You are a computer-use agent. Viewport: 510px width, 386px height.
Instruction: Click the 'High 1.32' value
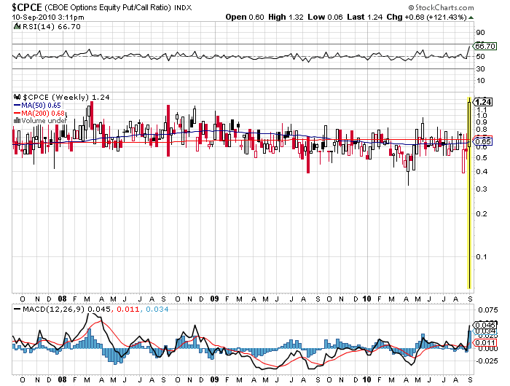286,17
